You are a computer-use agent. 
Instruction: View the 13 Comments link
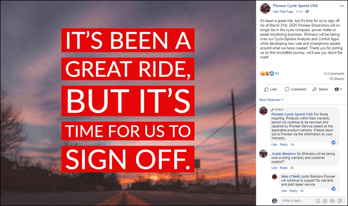point(334,73)
